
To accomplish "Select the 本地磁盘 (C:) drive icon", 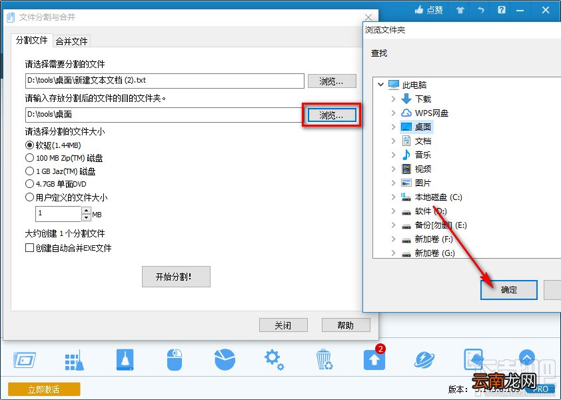I will tap(406, 197).
